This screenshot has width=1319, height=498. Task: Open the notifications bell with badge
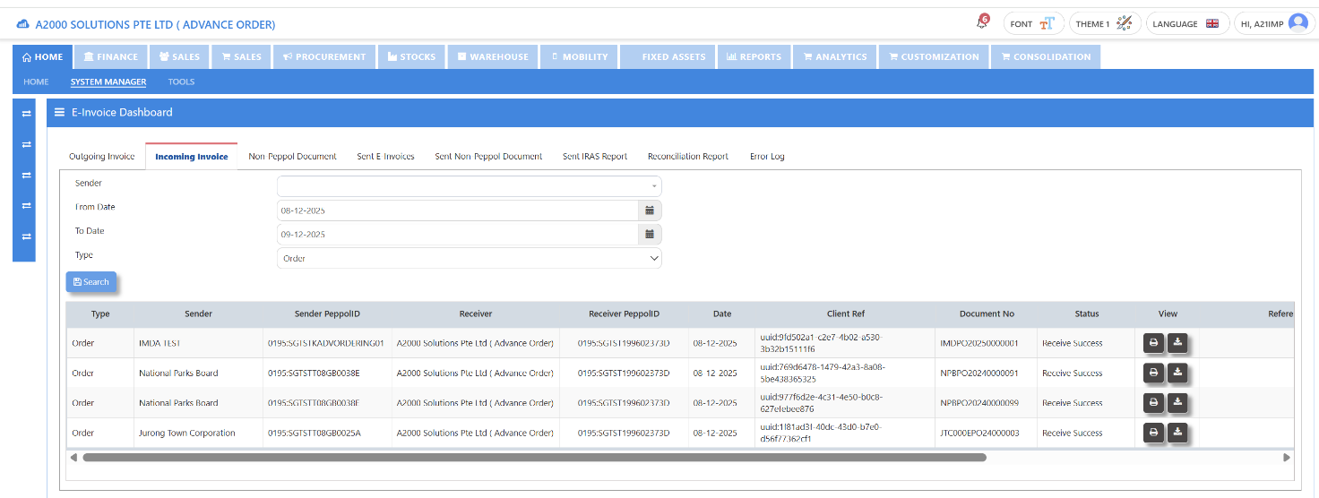point(983,22)
